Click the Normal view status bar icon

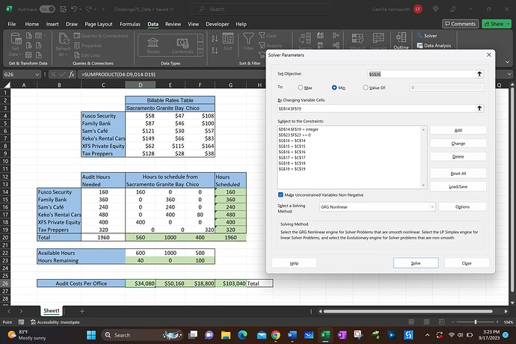[x=411, y=322]
